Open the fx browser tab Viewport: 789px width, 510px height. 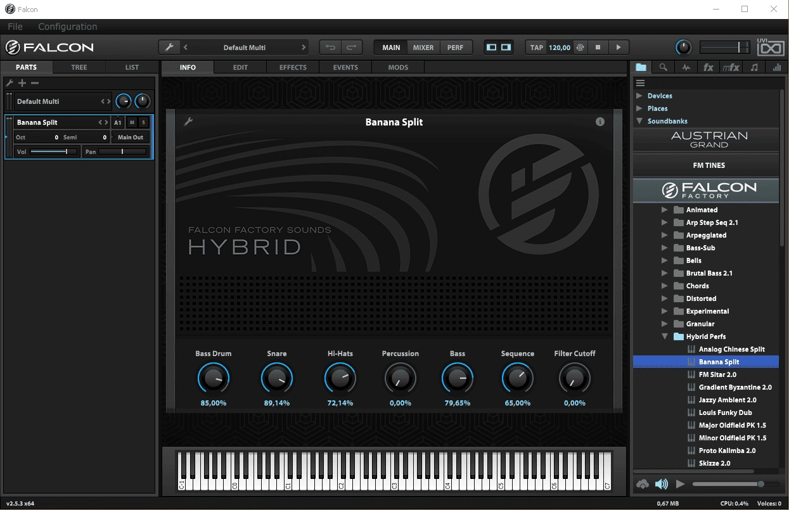pyautogui.click(x=709, y=67)
